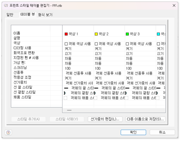
Task: Click the green 색상 3 swatch
Action: (x=127, y=34)
